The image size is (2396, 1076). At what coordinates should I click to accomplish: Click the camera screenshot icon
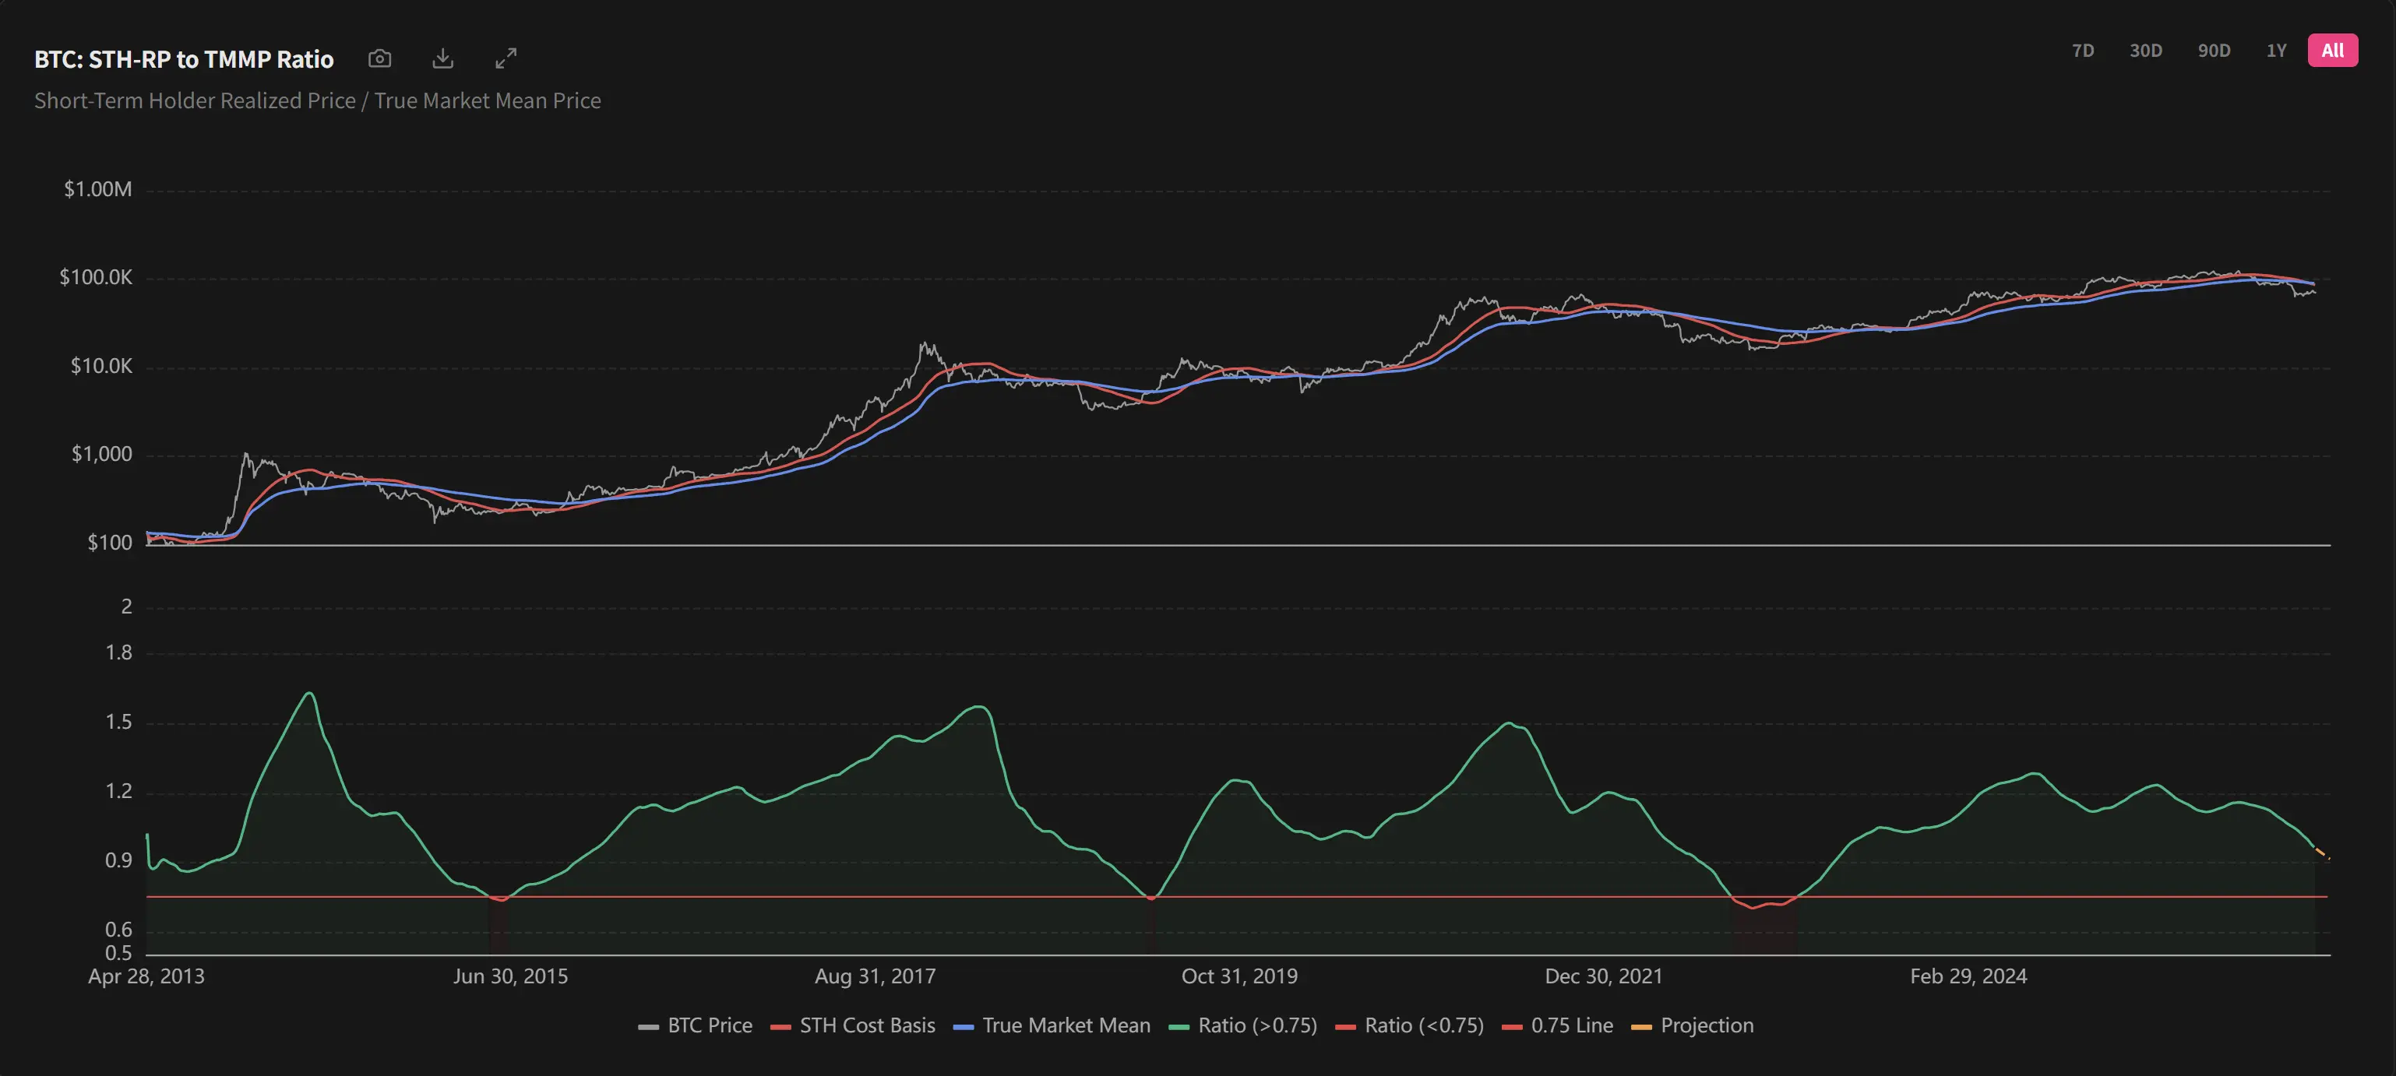[x=379, y=58]
